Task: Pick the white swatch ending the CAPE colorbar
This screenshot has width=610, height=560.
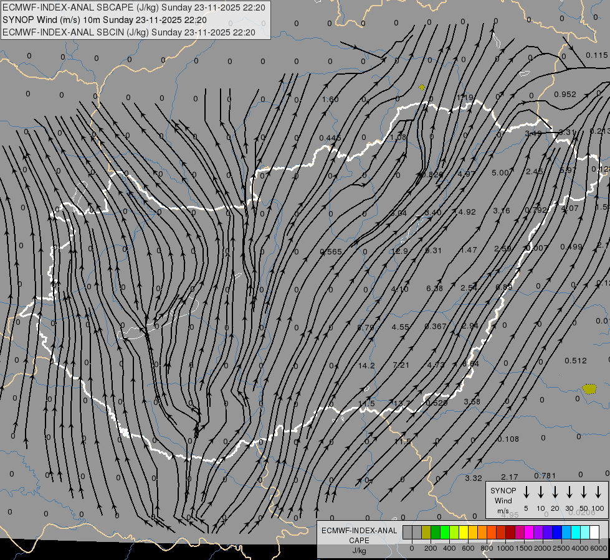Action: (x=594, y=533)
